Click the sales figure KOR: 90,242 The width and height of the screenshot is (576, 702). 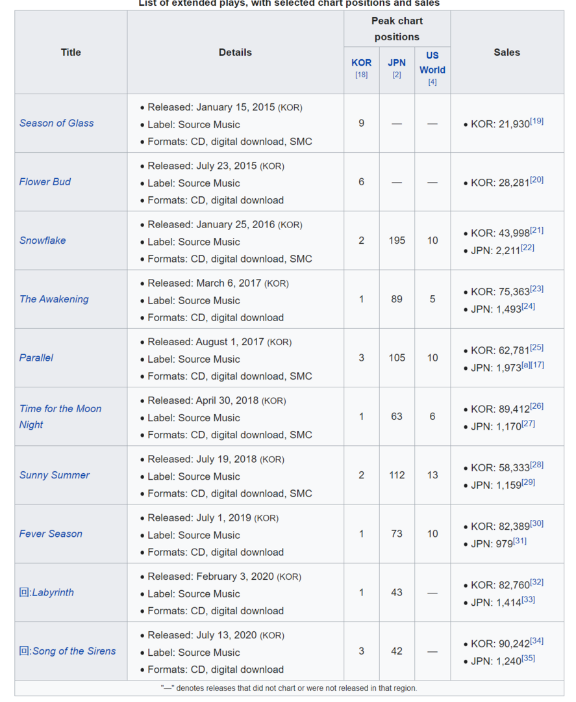pyautogui.click(x=500, y=643)
